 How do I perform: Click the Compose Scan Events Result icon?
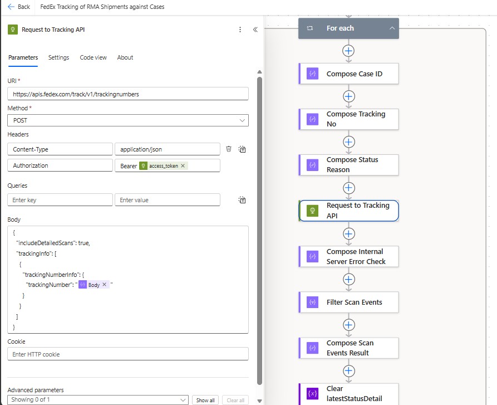coord(313,348)
